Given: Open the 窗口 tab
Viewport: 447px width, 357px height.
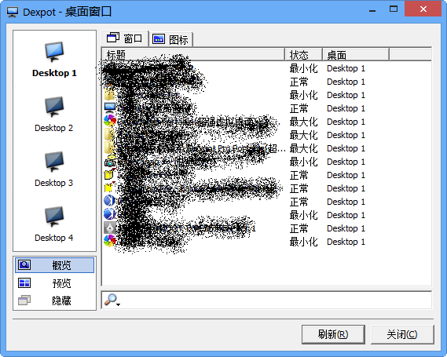Looking at the screenshot, I should [x=125, y=38].
